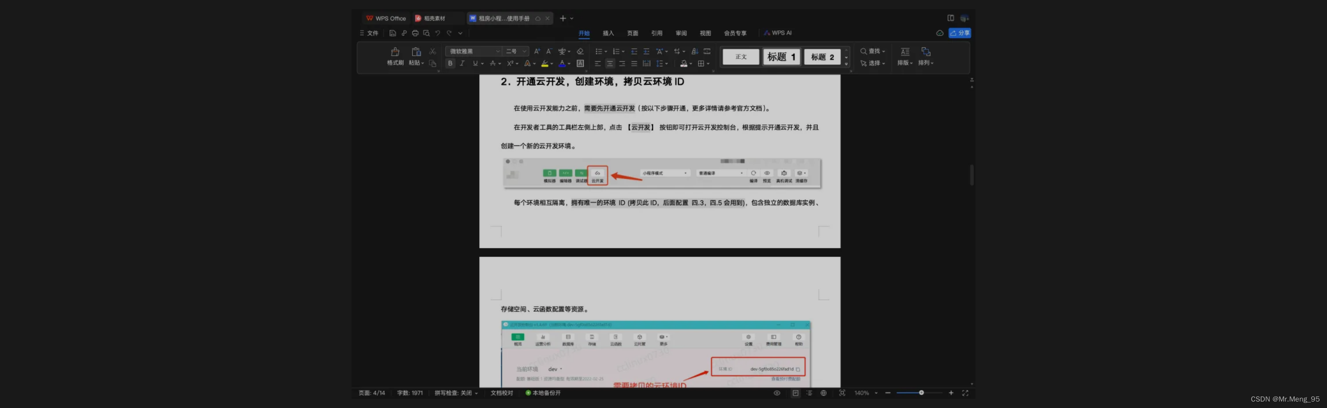
Task: Toggle eye-protection mode eye icon in status bar
Action: (x=777, y=393)
